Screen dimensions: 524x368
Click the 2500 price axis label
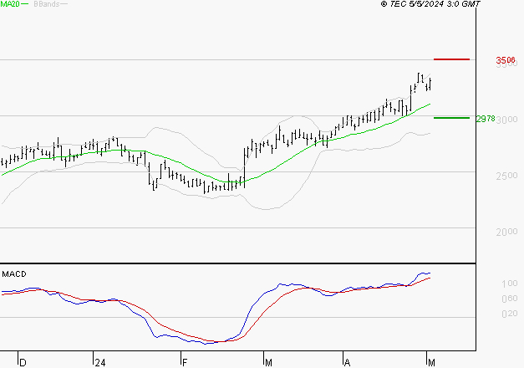[506, 176]
